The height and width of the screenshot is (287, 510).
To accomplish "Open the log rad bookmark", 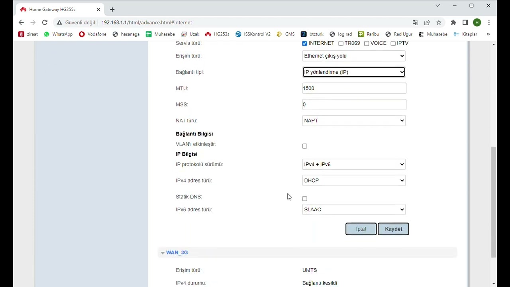I will point(341,34).
